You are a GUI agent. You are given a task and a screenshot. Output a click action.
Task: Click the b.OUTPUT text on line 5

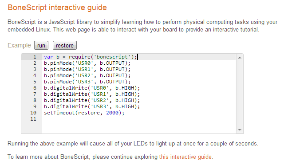pyautogui.click(x=112, y=82)
